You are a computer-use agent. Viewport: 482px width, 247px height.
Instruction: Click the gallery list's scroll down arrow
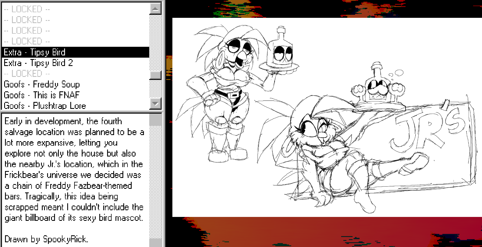(x=155, y=104)
